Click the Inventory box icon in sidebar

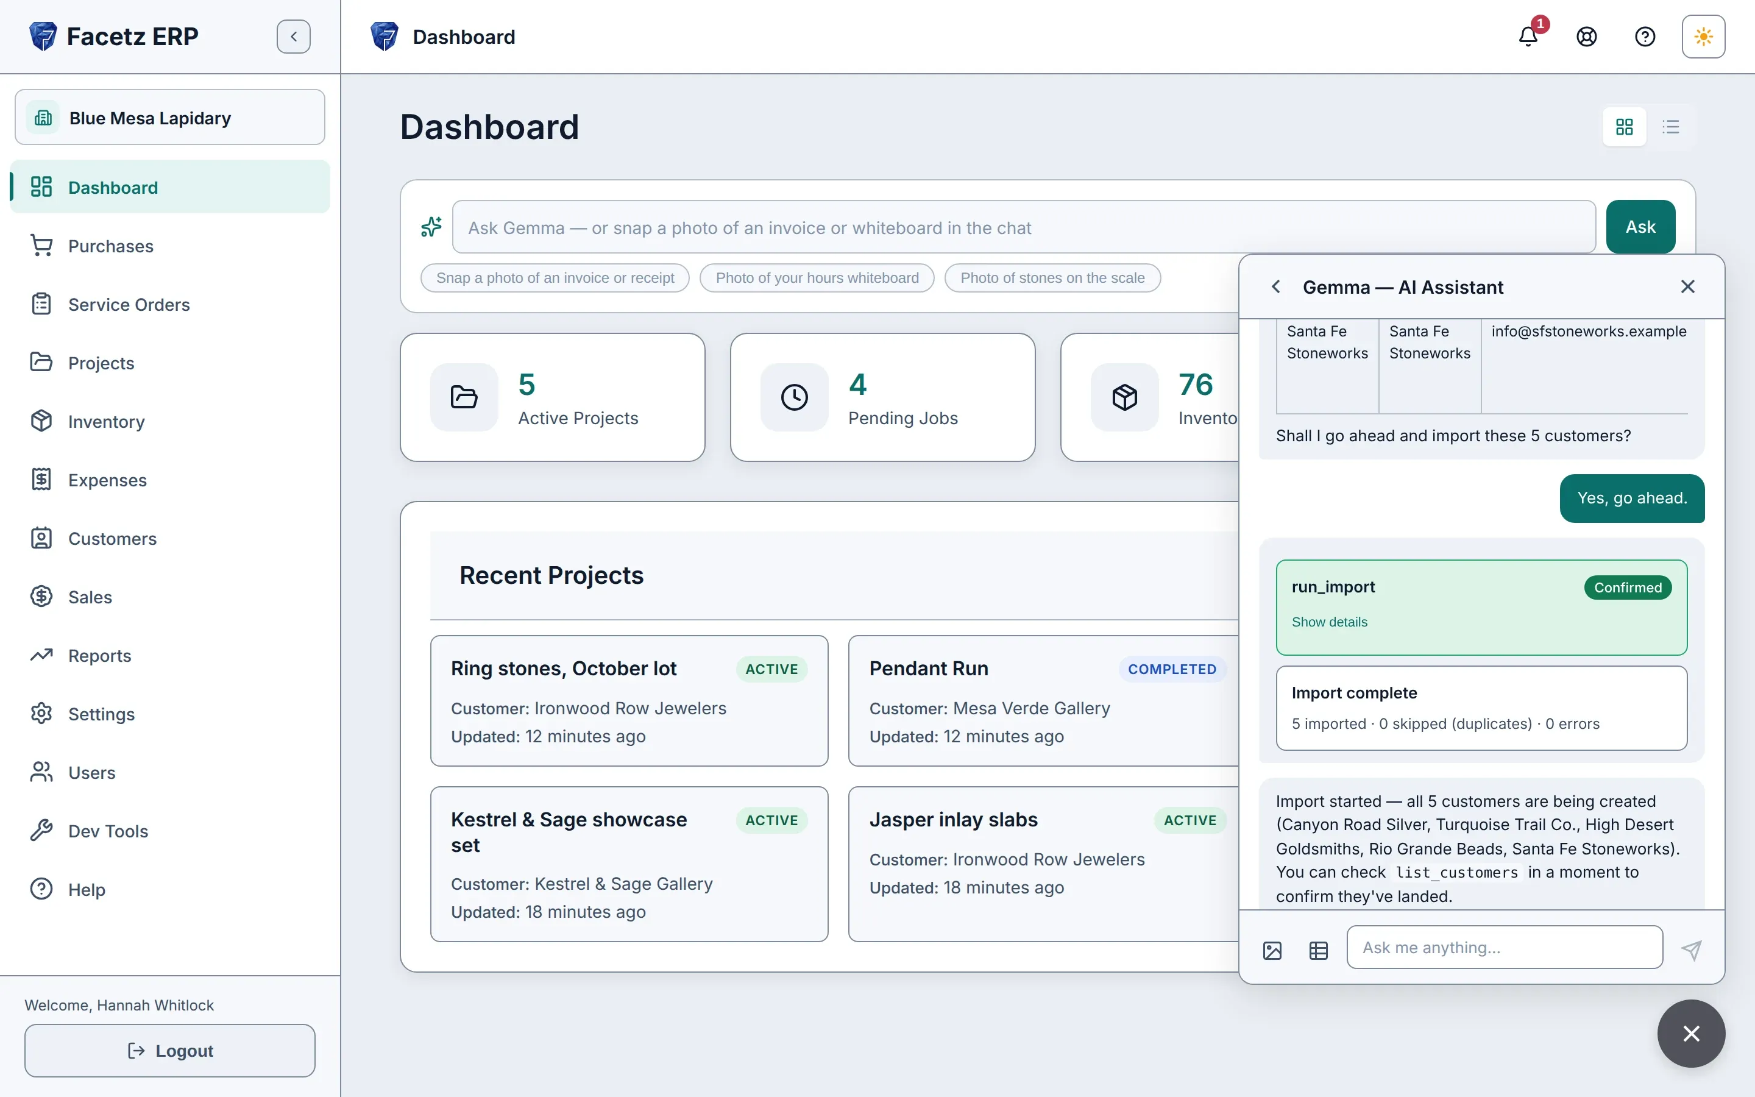tap(41, 421)
